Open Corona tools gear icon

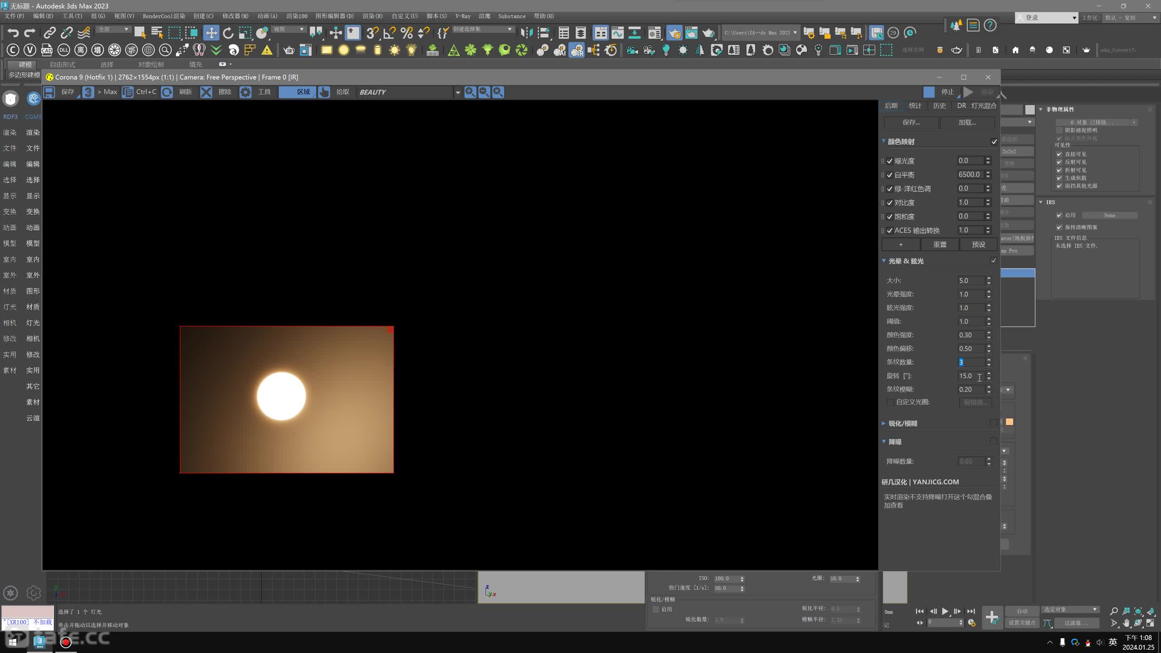point(245,92)
